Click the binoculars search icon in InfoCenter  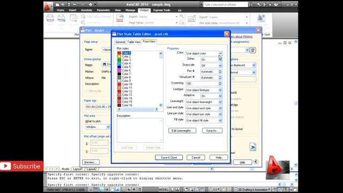pyautogui.click(x=251, y=4)
